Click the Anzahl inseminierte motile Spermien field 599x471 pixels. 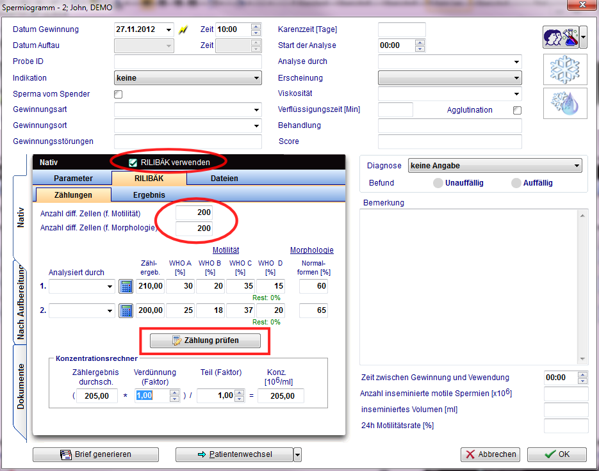click(566, 394)
